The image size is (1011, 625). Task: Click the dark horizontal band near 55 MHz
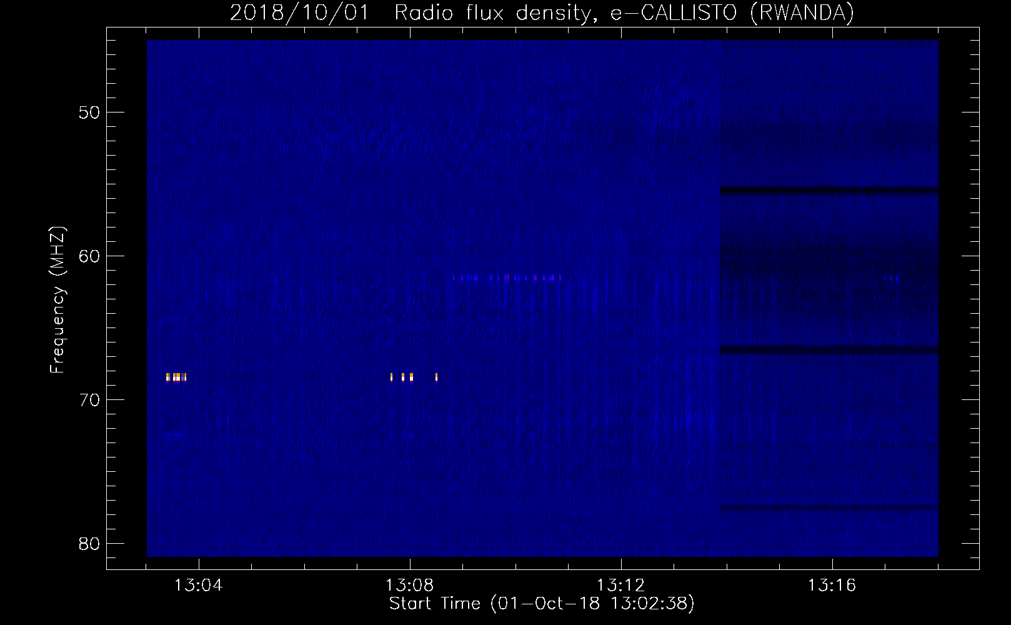[829, 189]
